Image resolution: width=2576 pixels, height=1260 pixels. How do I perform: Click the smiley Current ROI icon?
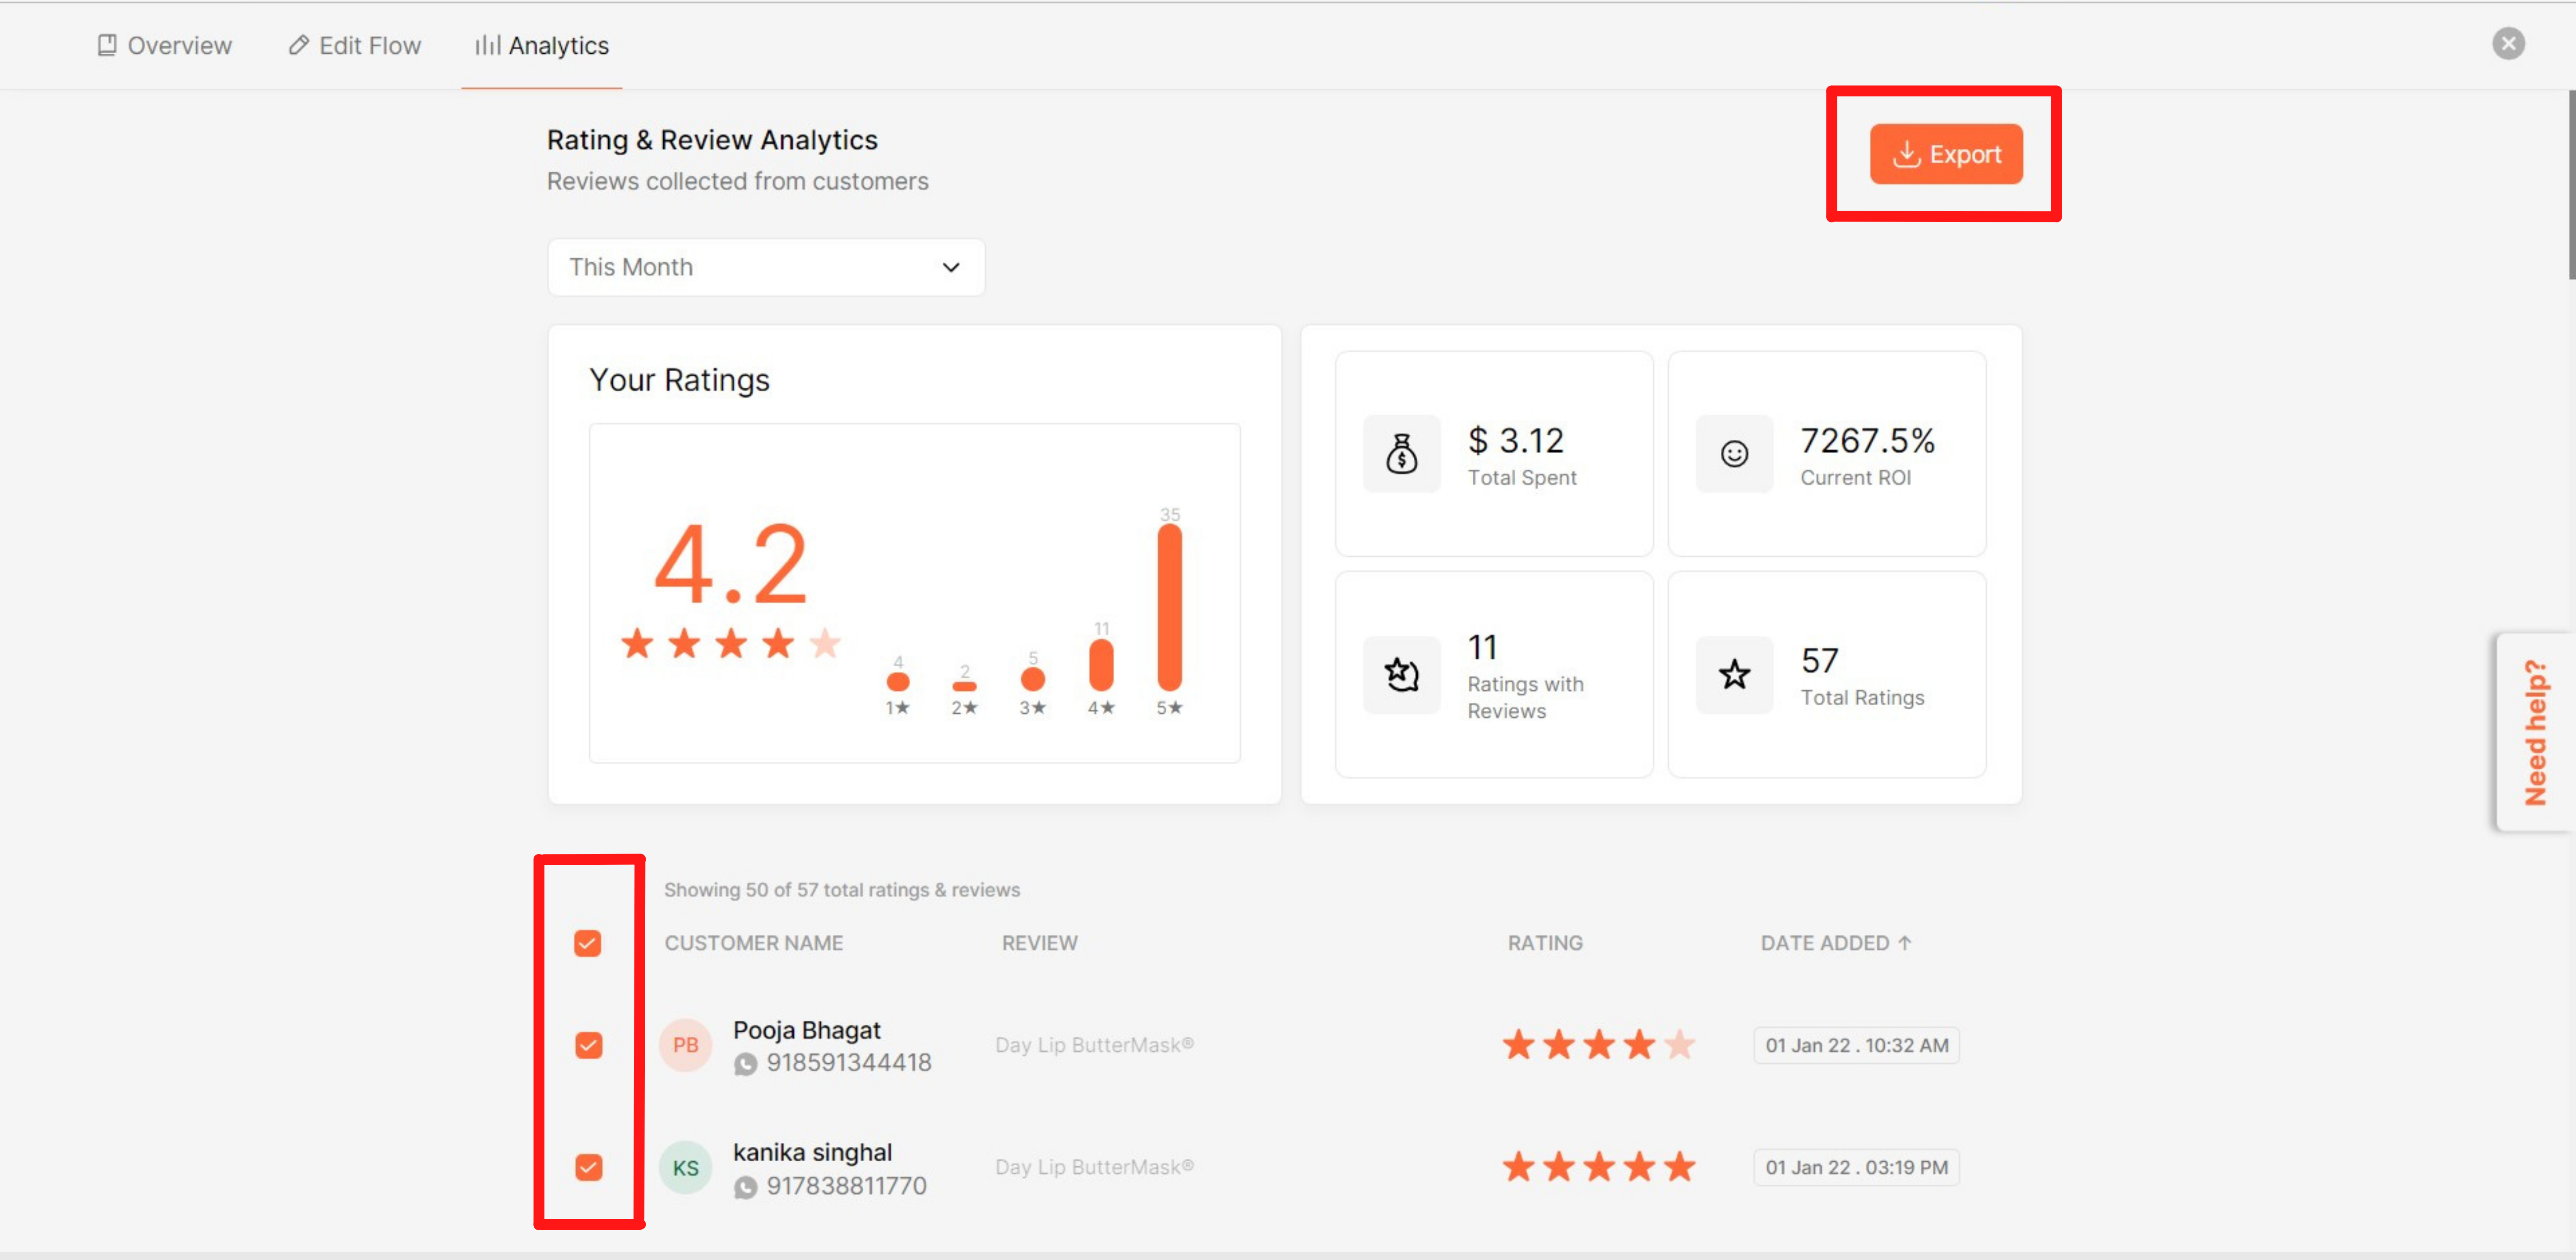click(1733, 454)
